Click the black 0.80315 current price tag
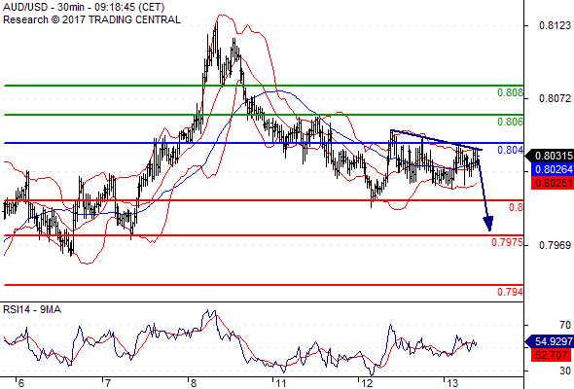Screen dimensions: 574x389 550,156
